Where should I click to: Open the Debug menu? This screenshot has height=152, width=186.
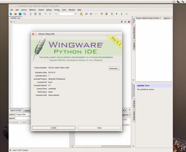pos(49,10)
